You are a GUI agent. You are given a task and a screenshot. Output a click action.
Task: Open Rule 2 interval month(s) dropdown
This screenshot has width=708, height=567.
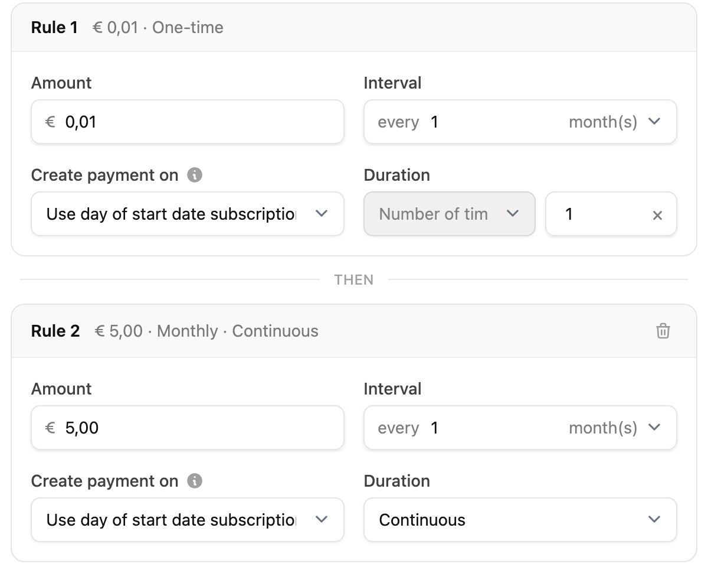coord(614,428)
